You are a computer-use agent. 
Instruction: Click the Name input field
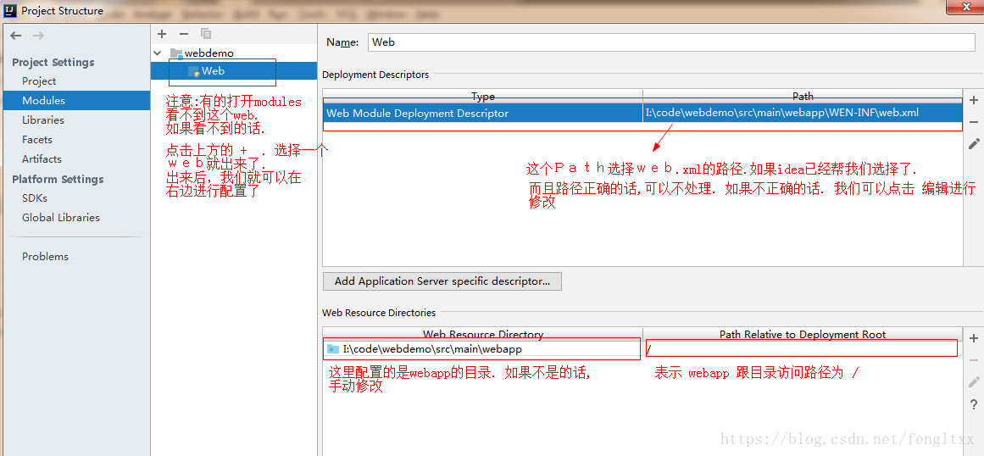tap(671, 42)
